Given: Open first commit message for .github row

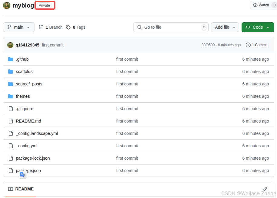Looking at the screenshot, I should (x=127, y=59).
